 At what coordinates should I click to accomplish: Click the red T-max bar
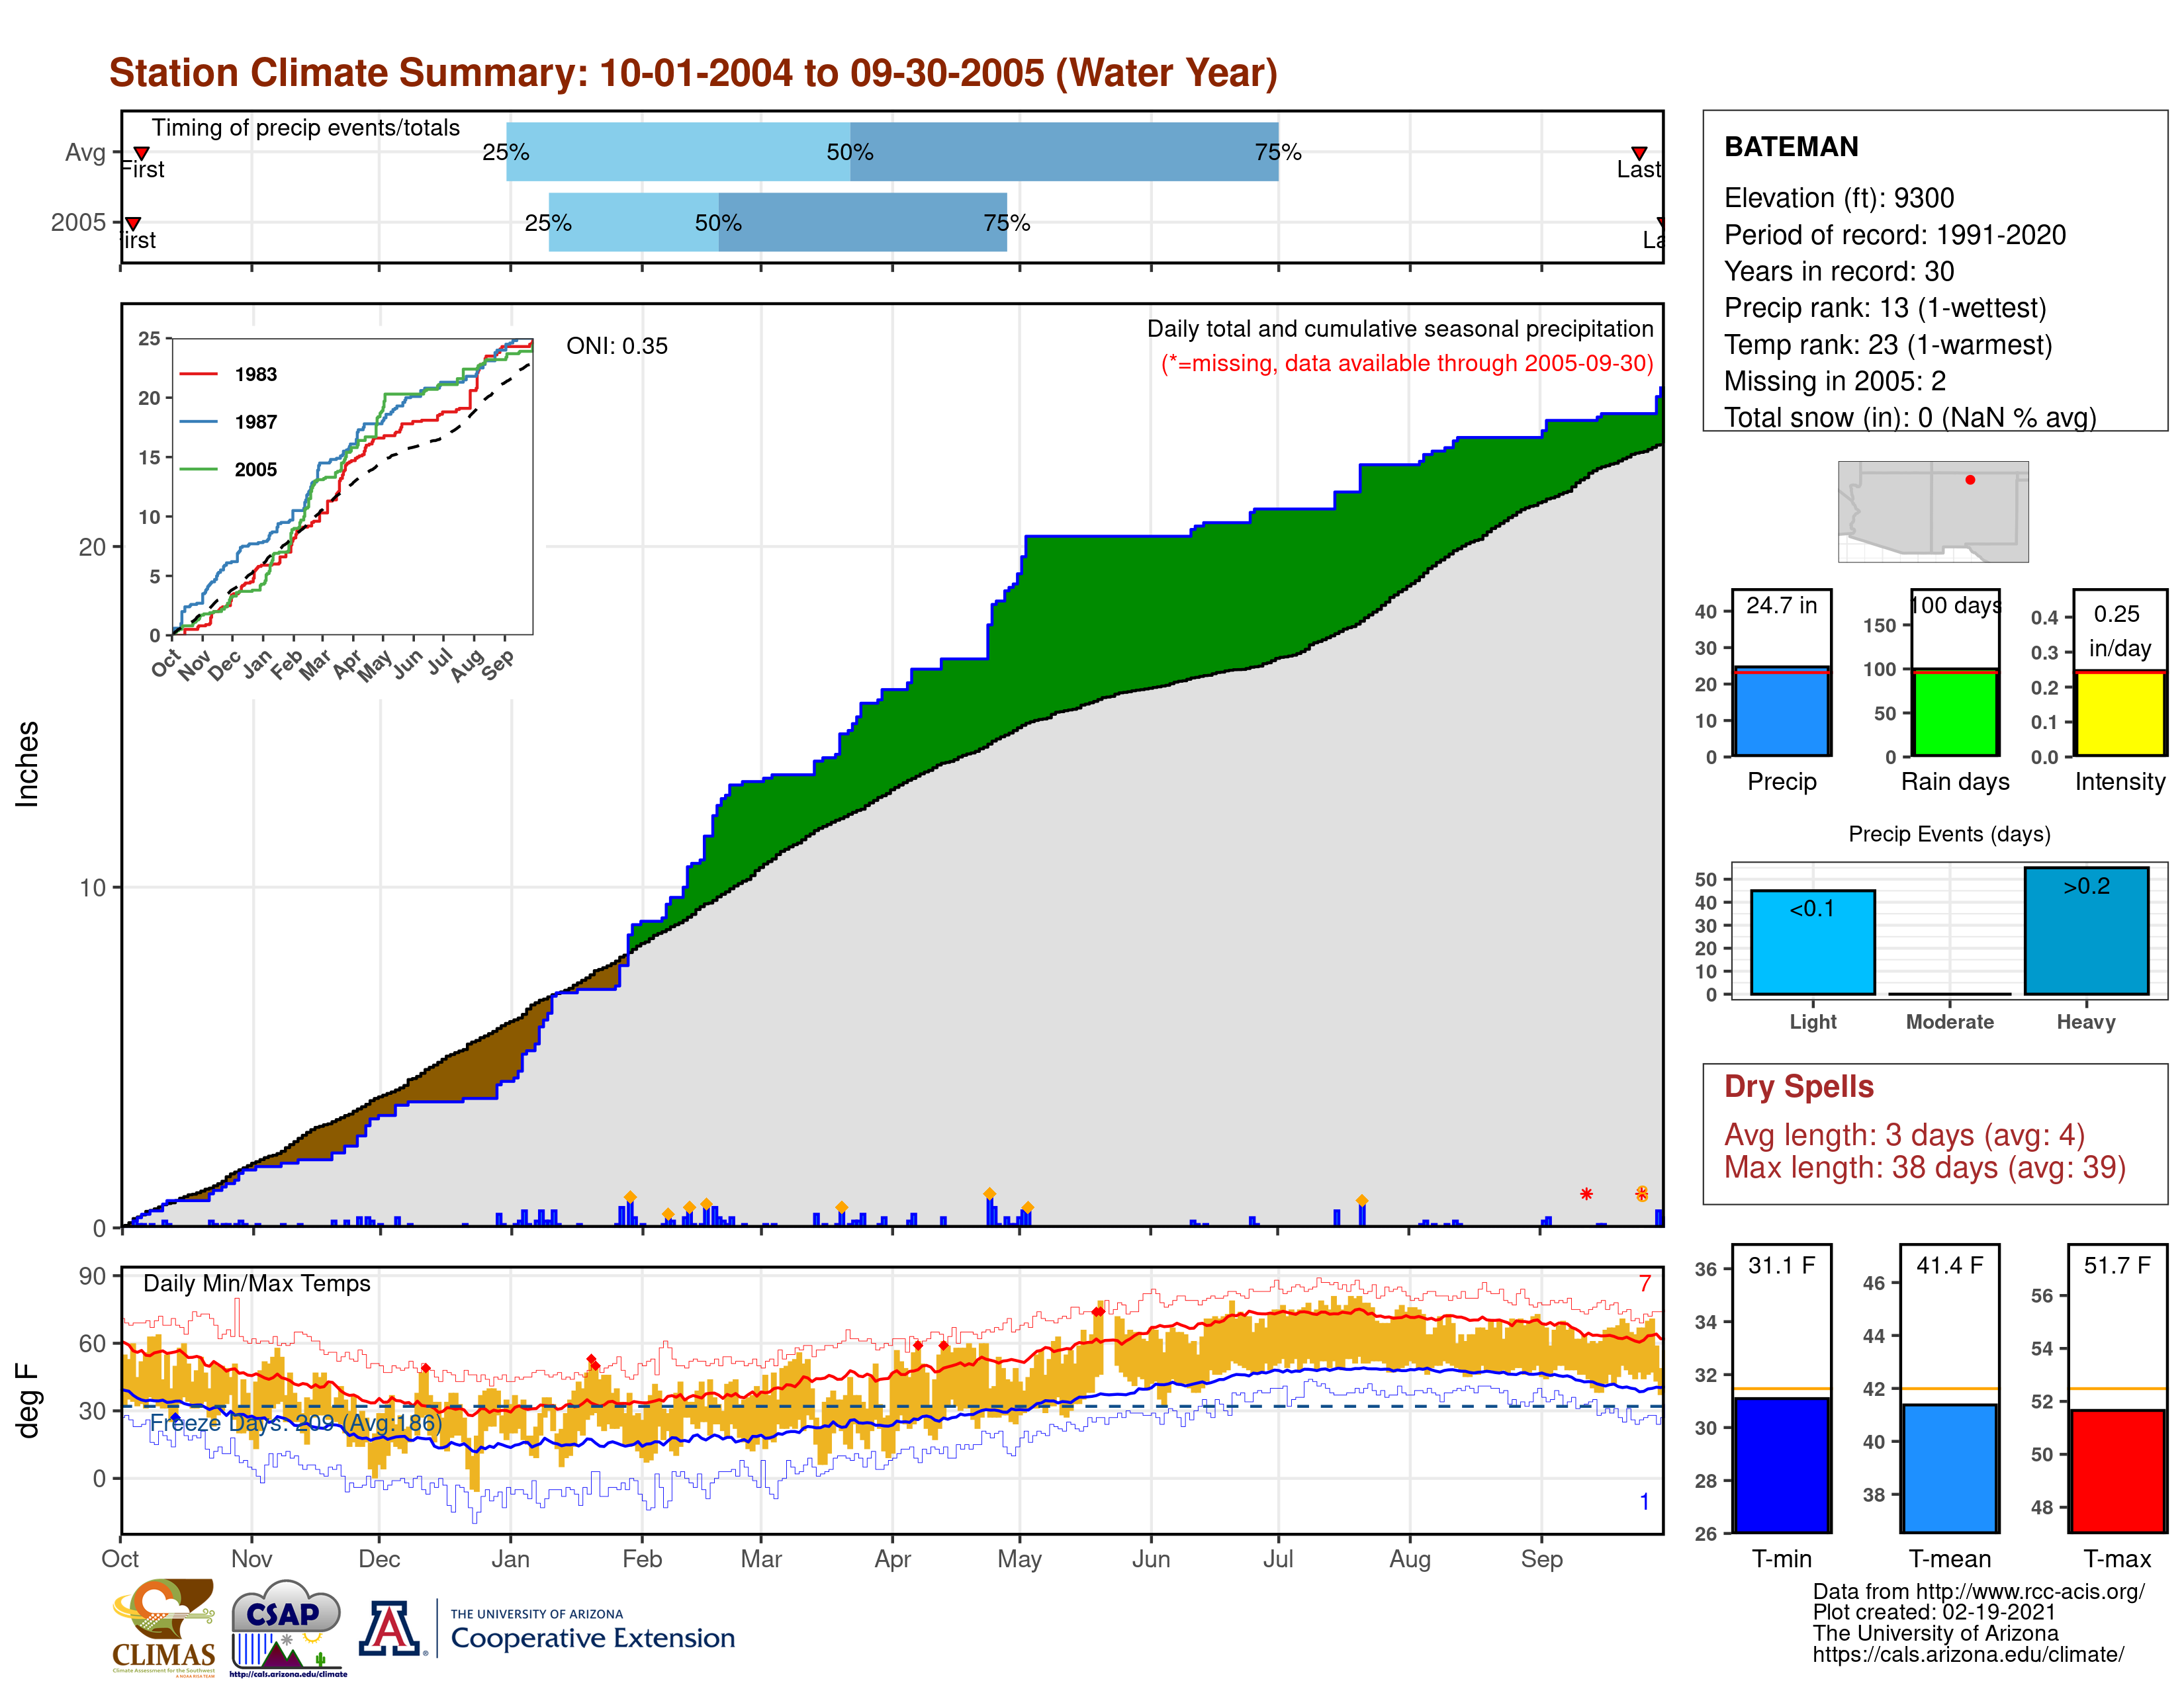pyautogui.click(x=2118, y=1471)
